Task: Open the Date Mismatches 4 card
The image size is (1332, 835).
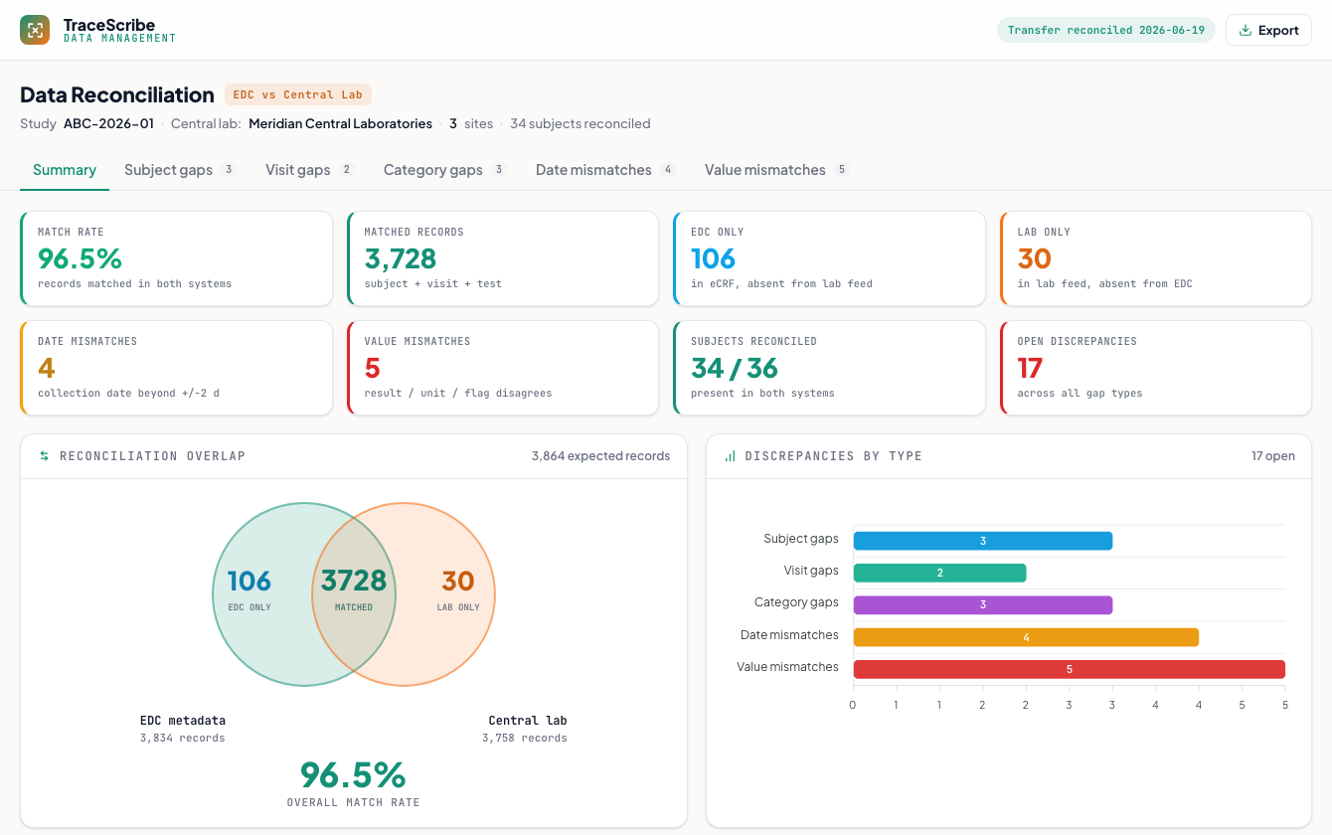Action: pyautogui.click(x=176, y=368)
